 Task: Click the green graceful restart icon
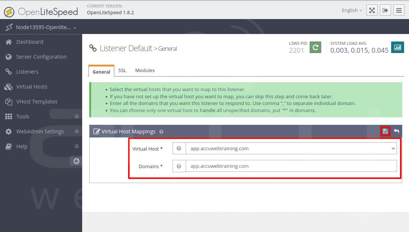(x=315, y=47)
